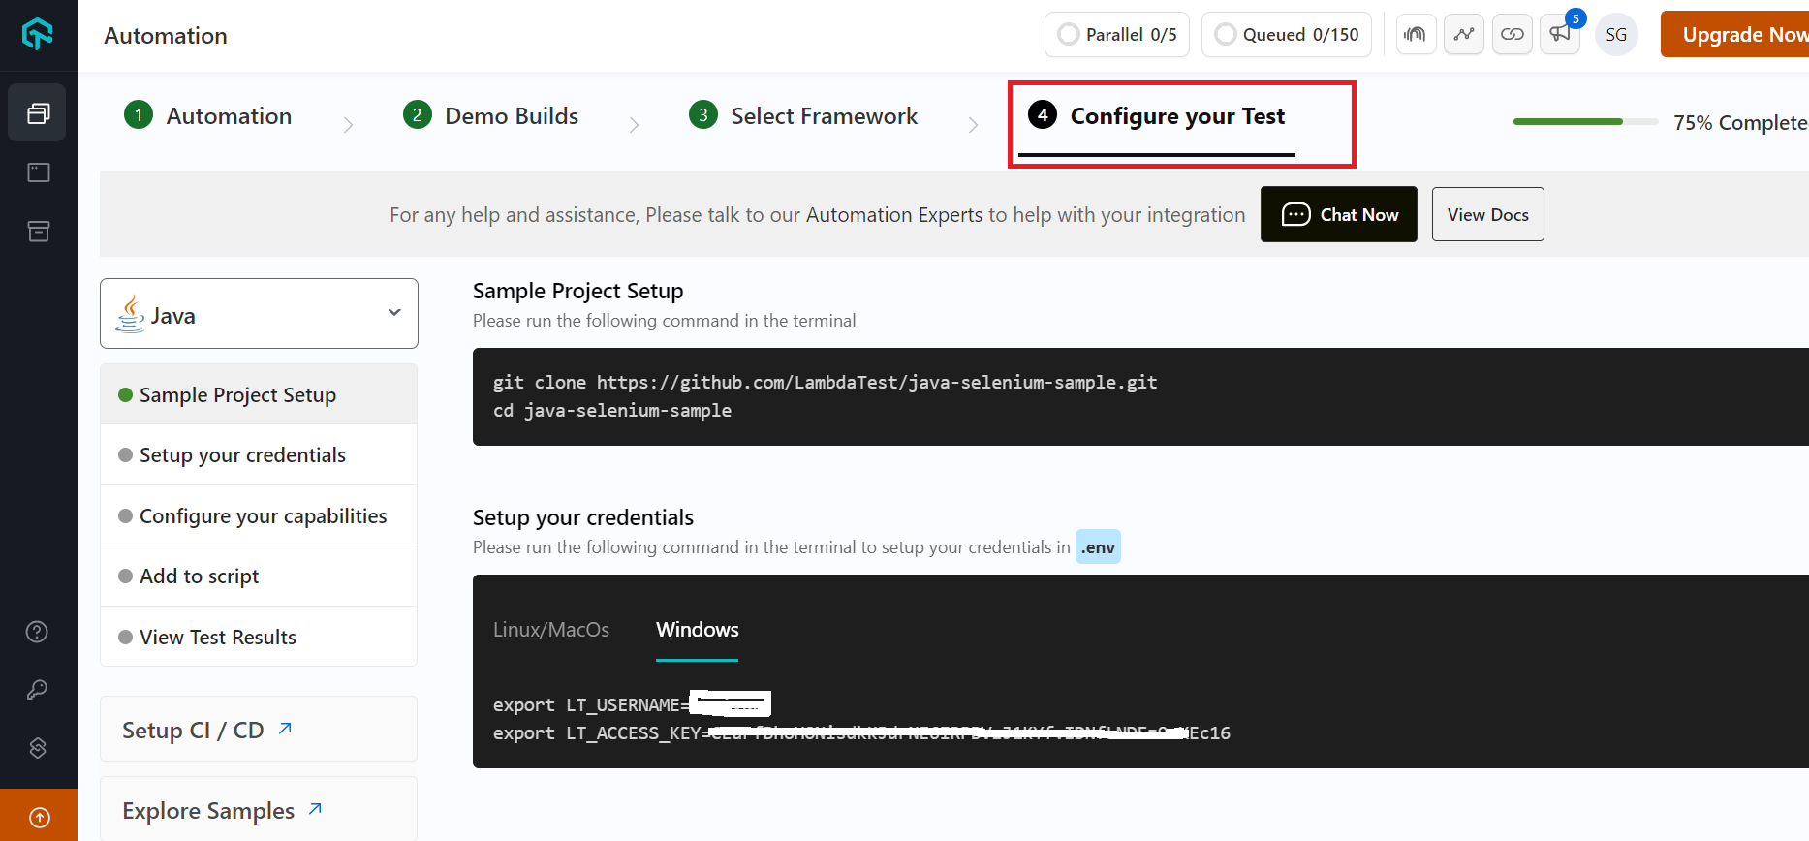Select the Builds icon in the sidebar

pos(38,111)
